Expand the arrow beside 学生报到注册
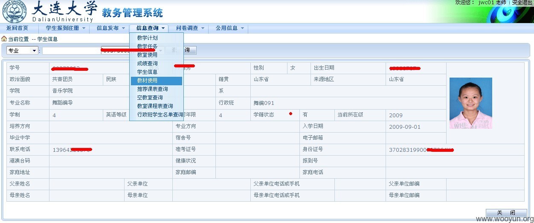 (x=84, y=29)
